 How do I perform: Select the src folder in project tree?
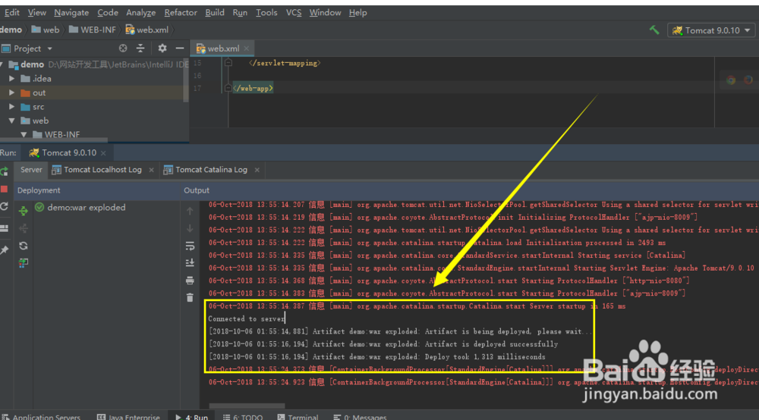click(x=38, y=107)
